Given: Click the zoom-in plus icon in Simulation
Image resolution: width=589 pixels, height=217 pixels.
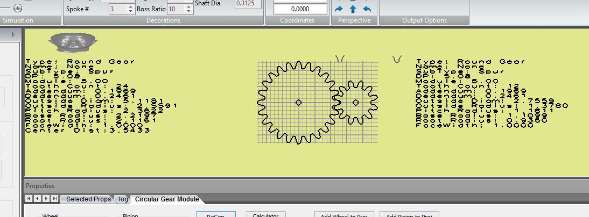Looking at the screenshot, I should coord(17,8).
